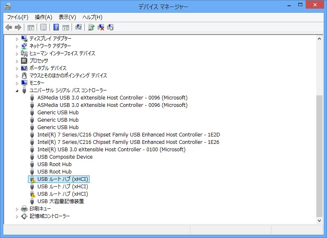The height and width of the screenshot is (238, 327).
Task: Click the blue Help question mark icon
Action: point(56,28)
